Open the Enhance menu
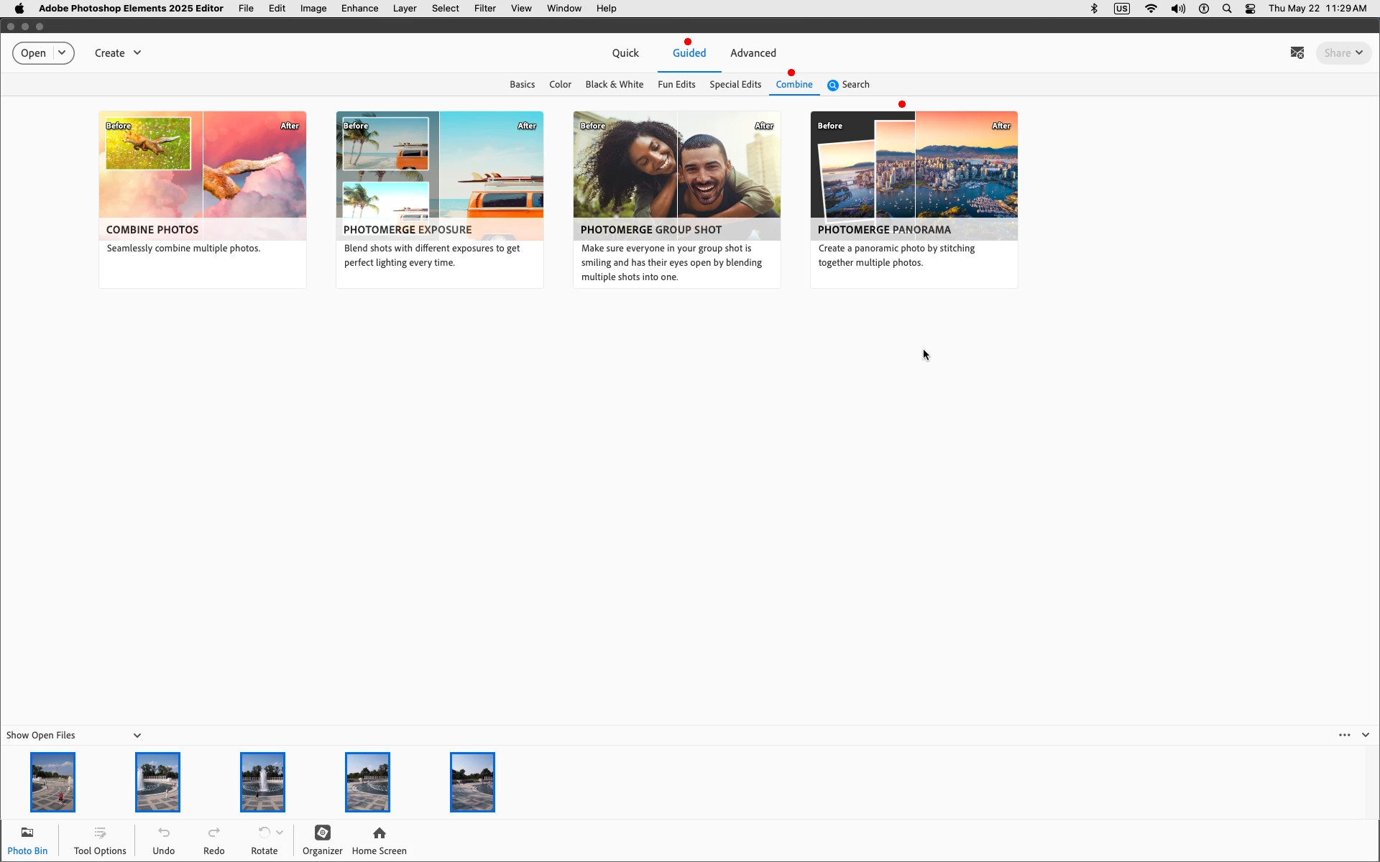This screenshot has width=1380, height=862. point(359,9)
